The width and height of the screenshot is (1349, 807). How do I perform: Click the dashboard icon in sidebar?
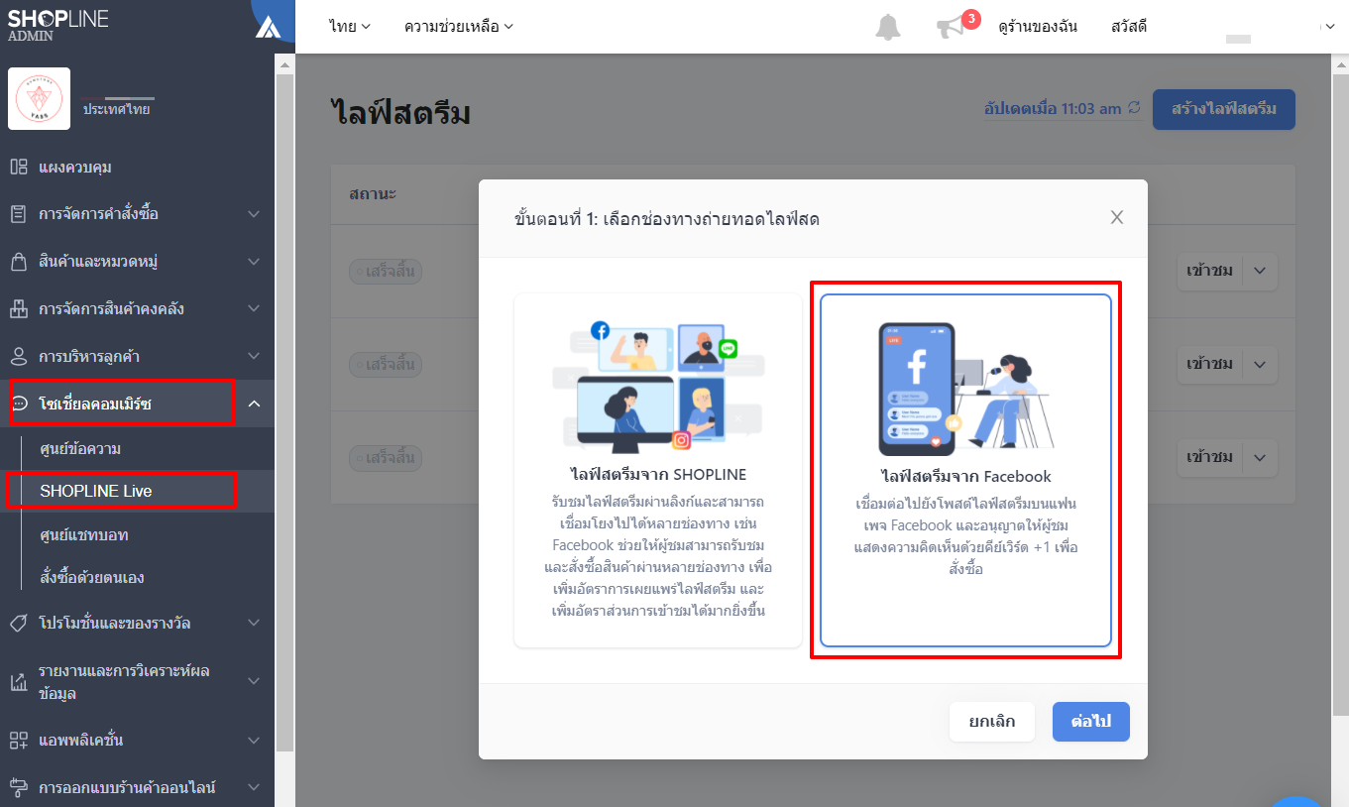click(x=18, y=167)
